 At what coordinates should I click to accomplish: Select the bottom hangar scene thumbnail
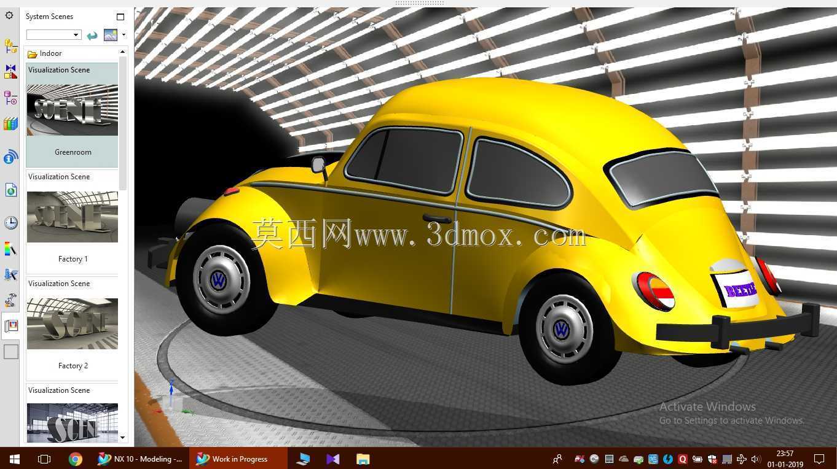coord(73,423)
